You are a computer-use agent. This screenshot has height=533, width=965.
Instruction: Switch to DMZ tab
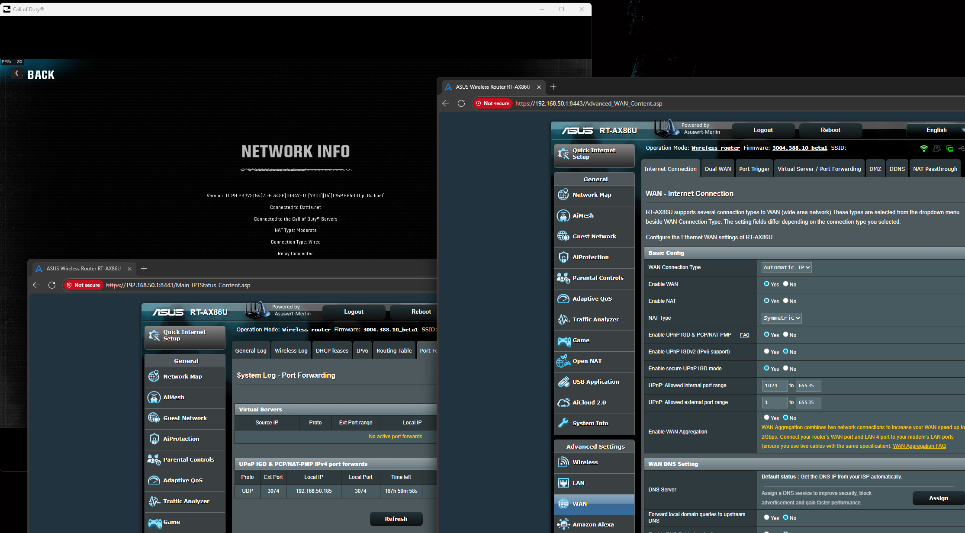pos(875,169)
